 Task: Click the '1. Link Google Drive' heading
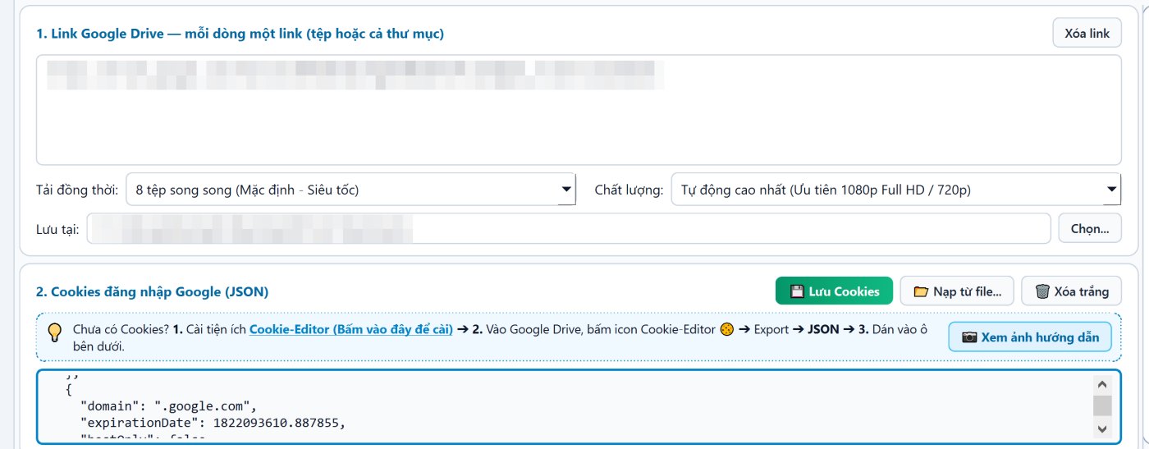pos(240,34)
